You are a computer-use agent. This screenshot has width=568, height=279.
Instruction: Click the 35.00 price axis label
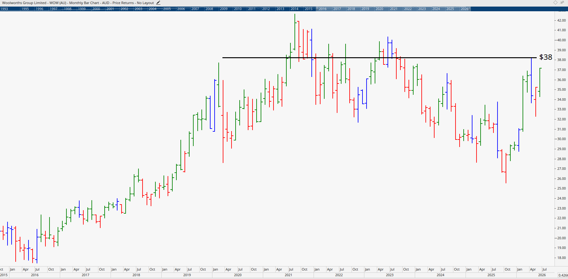click(561, 90)
